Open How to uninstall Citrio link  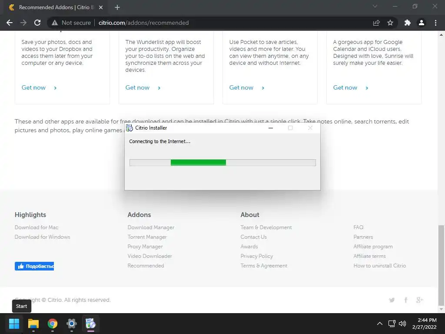click(380, 266)
